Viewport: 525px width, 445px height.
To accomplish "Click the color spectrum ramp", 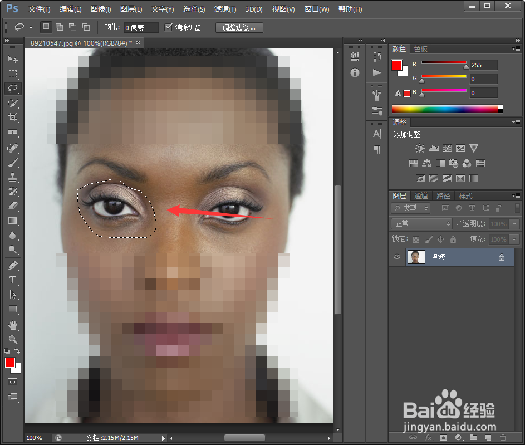I will 447,109.
